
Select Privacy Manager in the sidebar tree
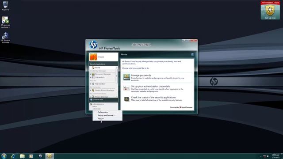[102, 97]
